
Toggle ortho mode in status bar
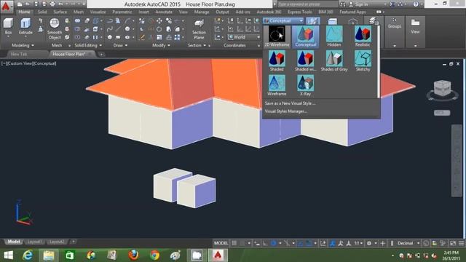point(265,243)
